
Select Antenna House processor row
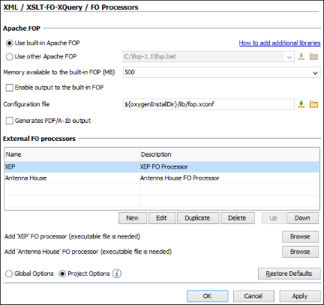click(x=162, y=178)
